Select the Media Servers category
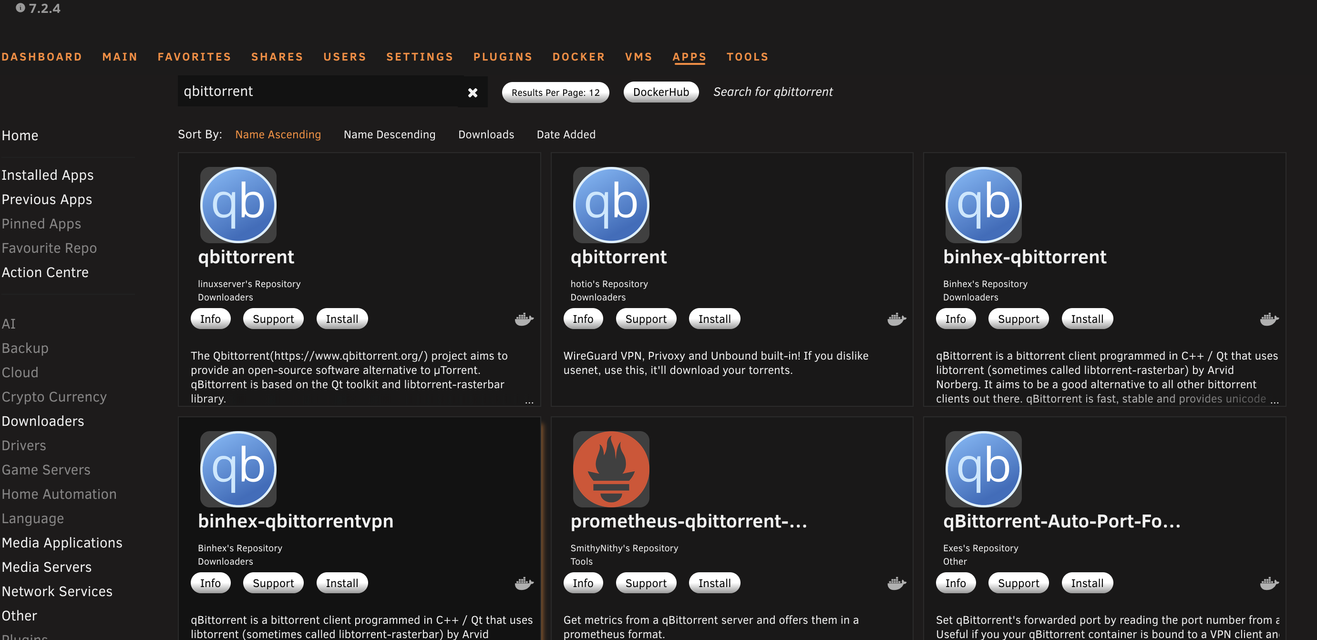 [x=47, y=567]
